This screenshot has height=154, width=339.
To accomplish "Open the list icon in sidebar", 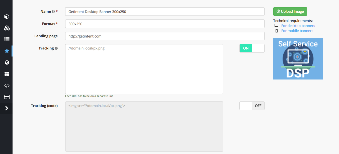I will 7,39.
